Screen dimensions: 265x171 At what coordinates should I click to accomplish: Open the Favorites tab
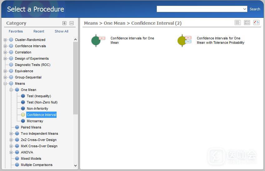(x=16, y=31)
